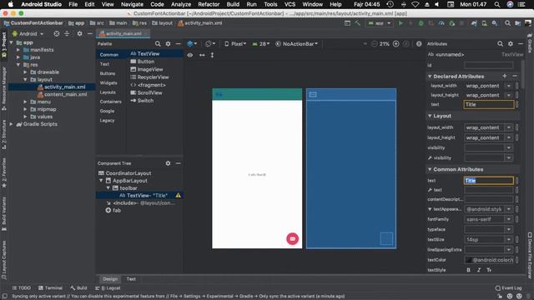Select ImageView in Palette list
The width and height of the screenshot is (534, 300).
point(147,69)
